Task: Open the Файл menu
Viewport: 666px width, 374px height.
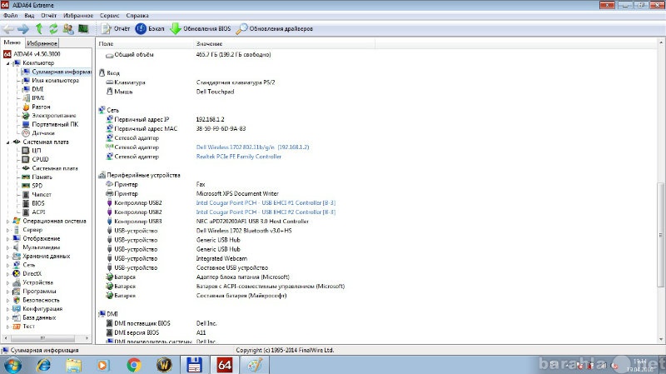Action: coord(11,15)
